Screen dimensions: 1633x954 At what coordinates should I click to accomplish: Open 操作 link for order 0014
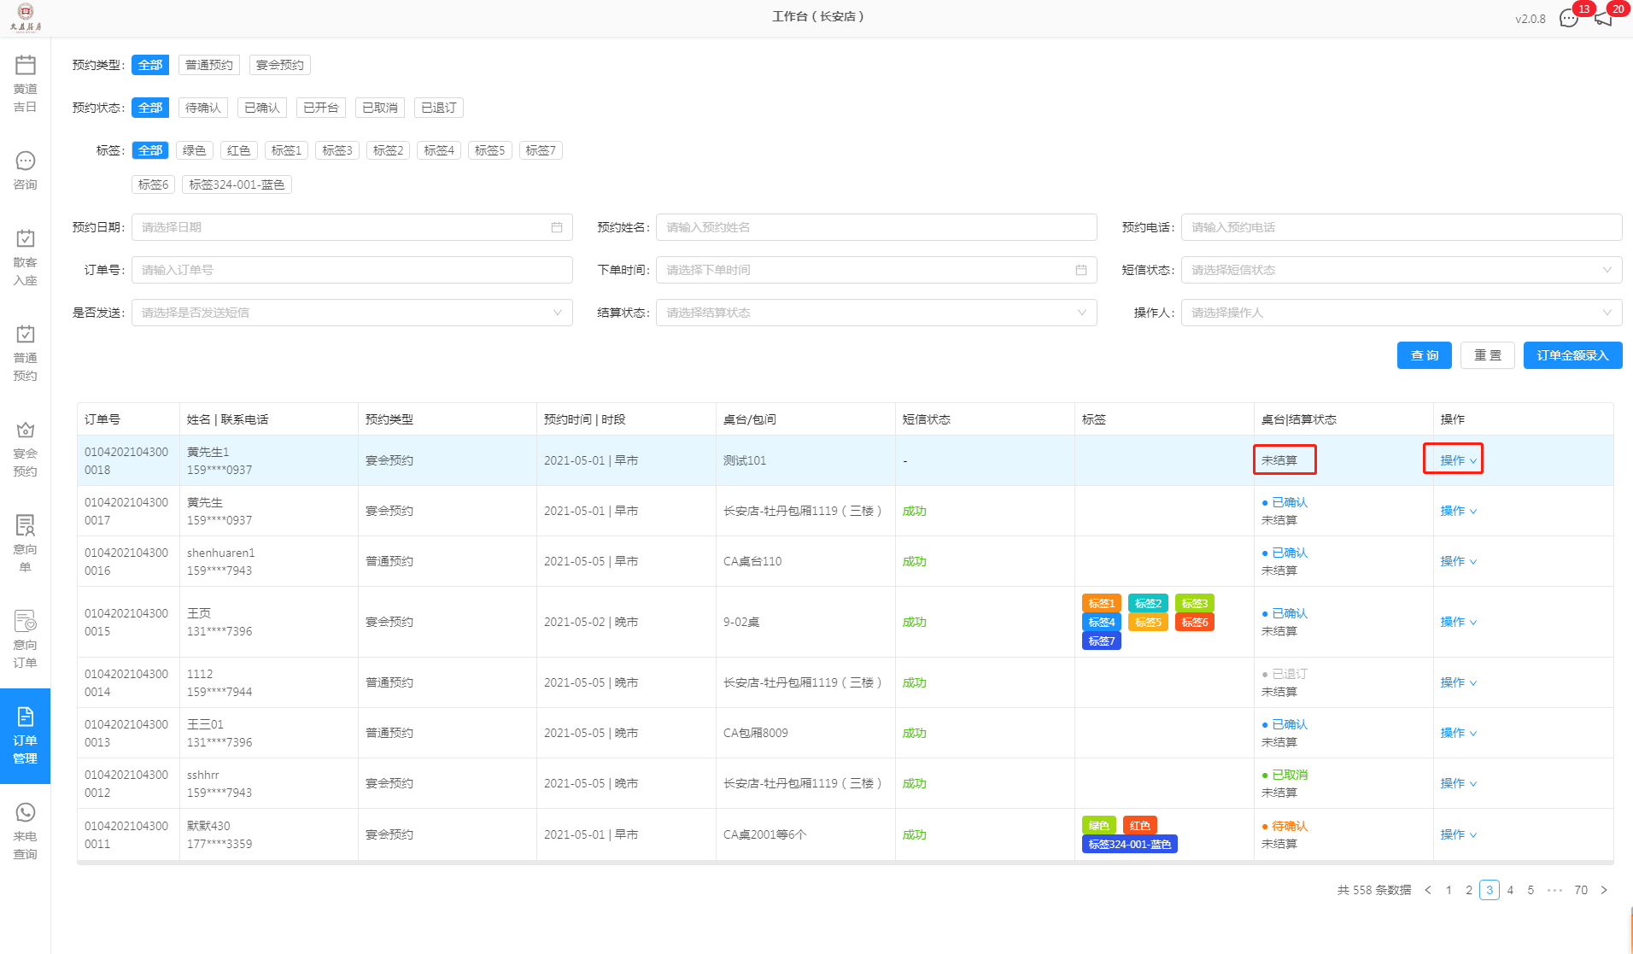1458,682
